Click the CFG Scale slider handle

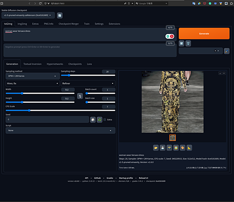pos(29,110)
